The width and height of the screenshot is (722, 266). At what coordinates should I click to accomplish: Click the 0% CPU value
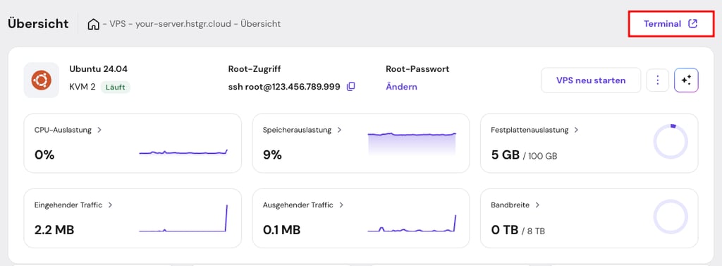tap(44, 155)
